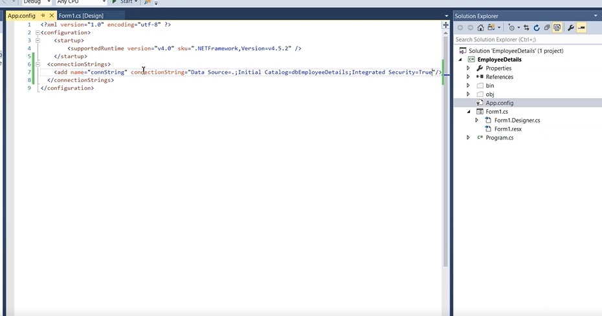The height and width of the screenshot is (316, 602).
Task: Open Properties via wrench icon
Action: (x=570, y=28)
